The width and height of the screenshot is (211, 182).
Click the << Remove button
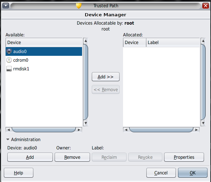(x=106, y=89)
